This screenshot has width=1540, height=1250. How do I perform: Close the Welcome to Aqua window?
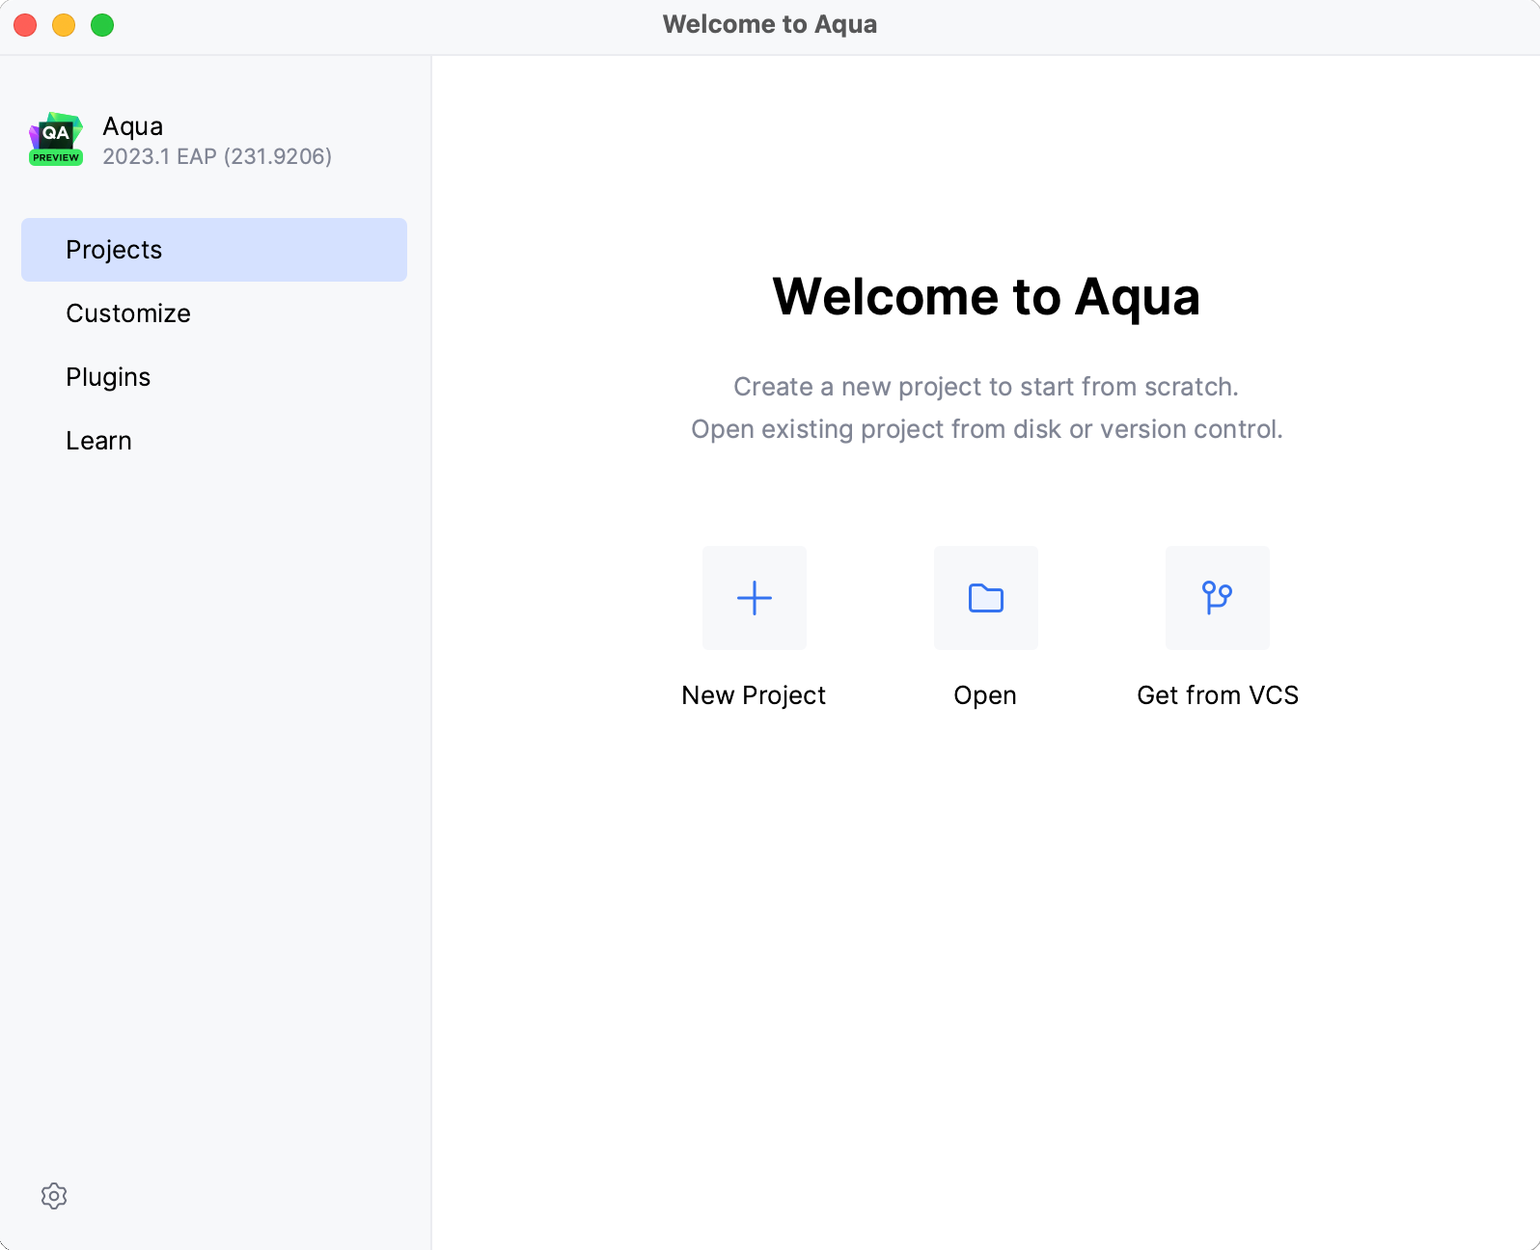(25, 25)
